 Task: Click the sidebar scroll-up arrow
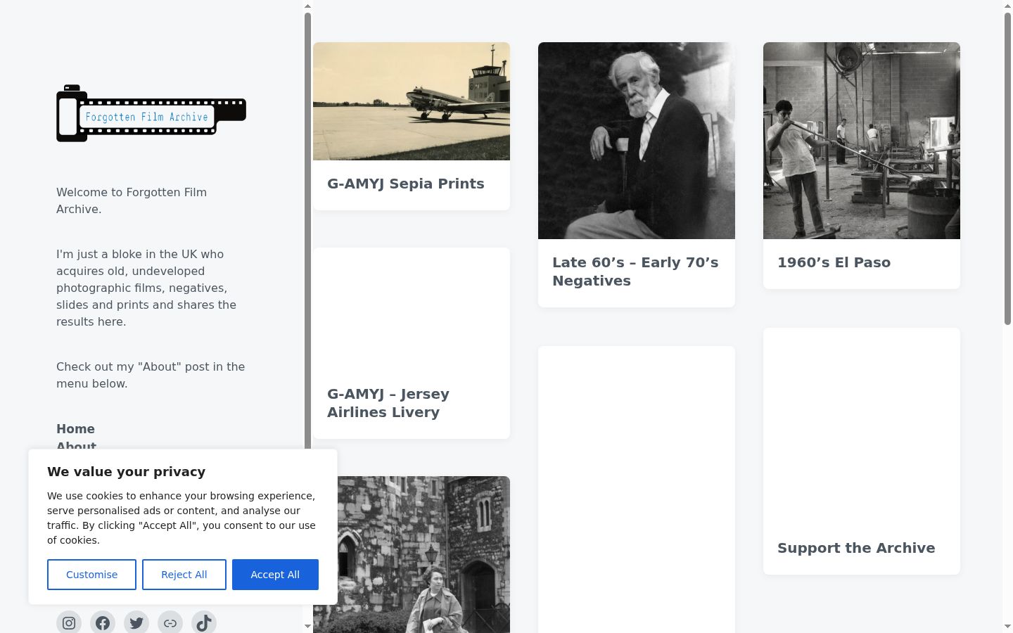(x=307, y=6)
